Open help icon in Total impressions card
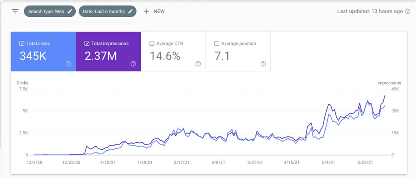The image size is (416, 178). click(133, 64)
